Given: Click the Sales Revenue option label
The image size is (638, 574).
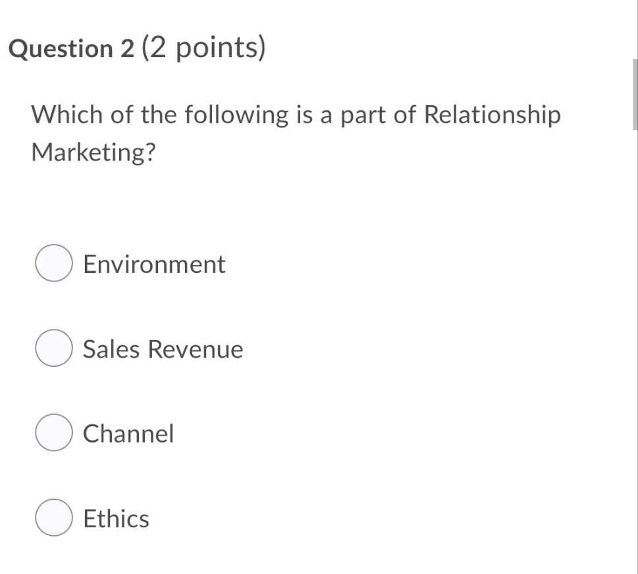Looking at the screenshot, I should pos(163,349).
